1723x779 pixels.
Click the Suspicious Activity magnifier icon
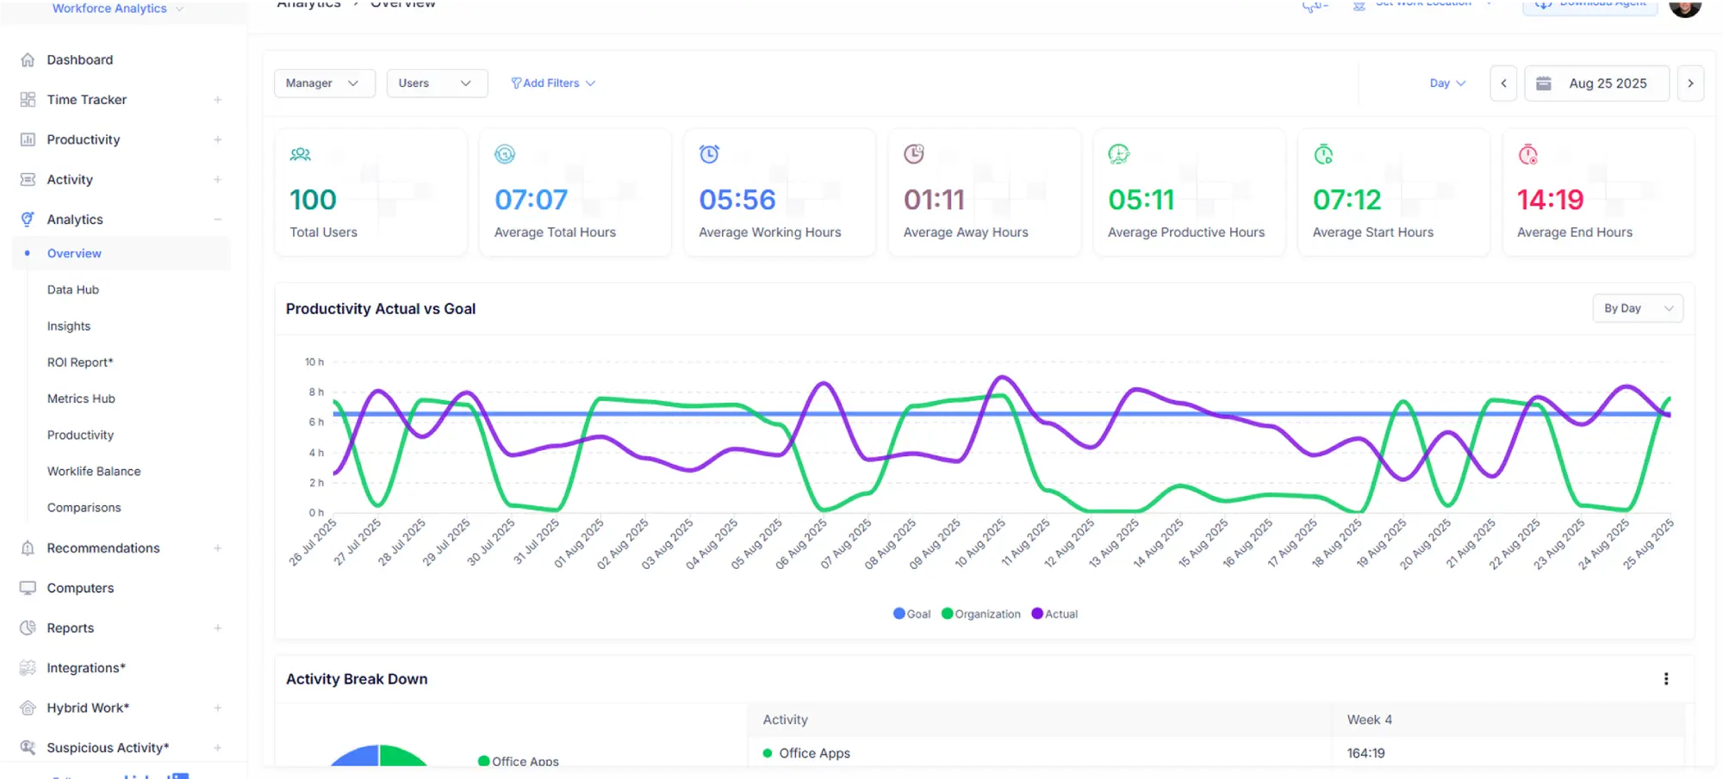point(28,747)
